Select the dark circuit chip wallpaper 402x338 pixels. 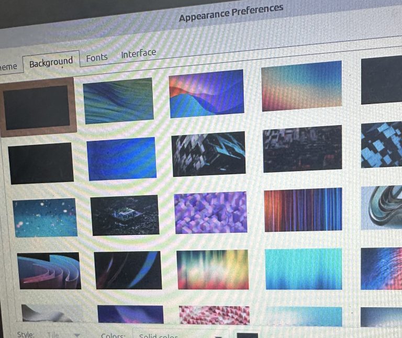[125, 215]
